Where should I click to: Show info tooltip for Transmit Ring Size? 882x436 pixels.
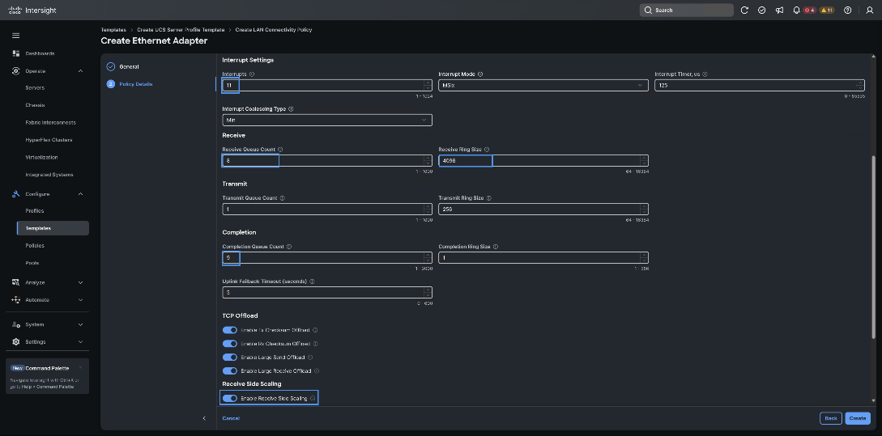click(x=488, y=197)
